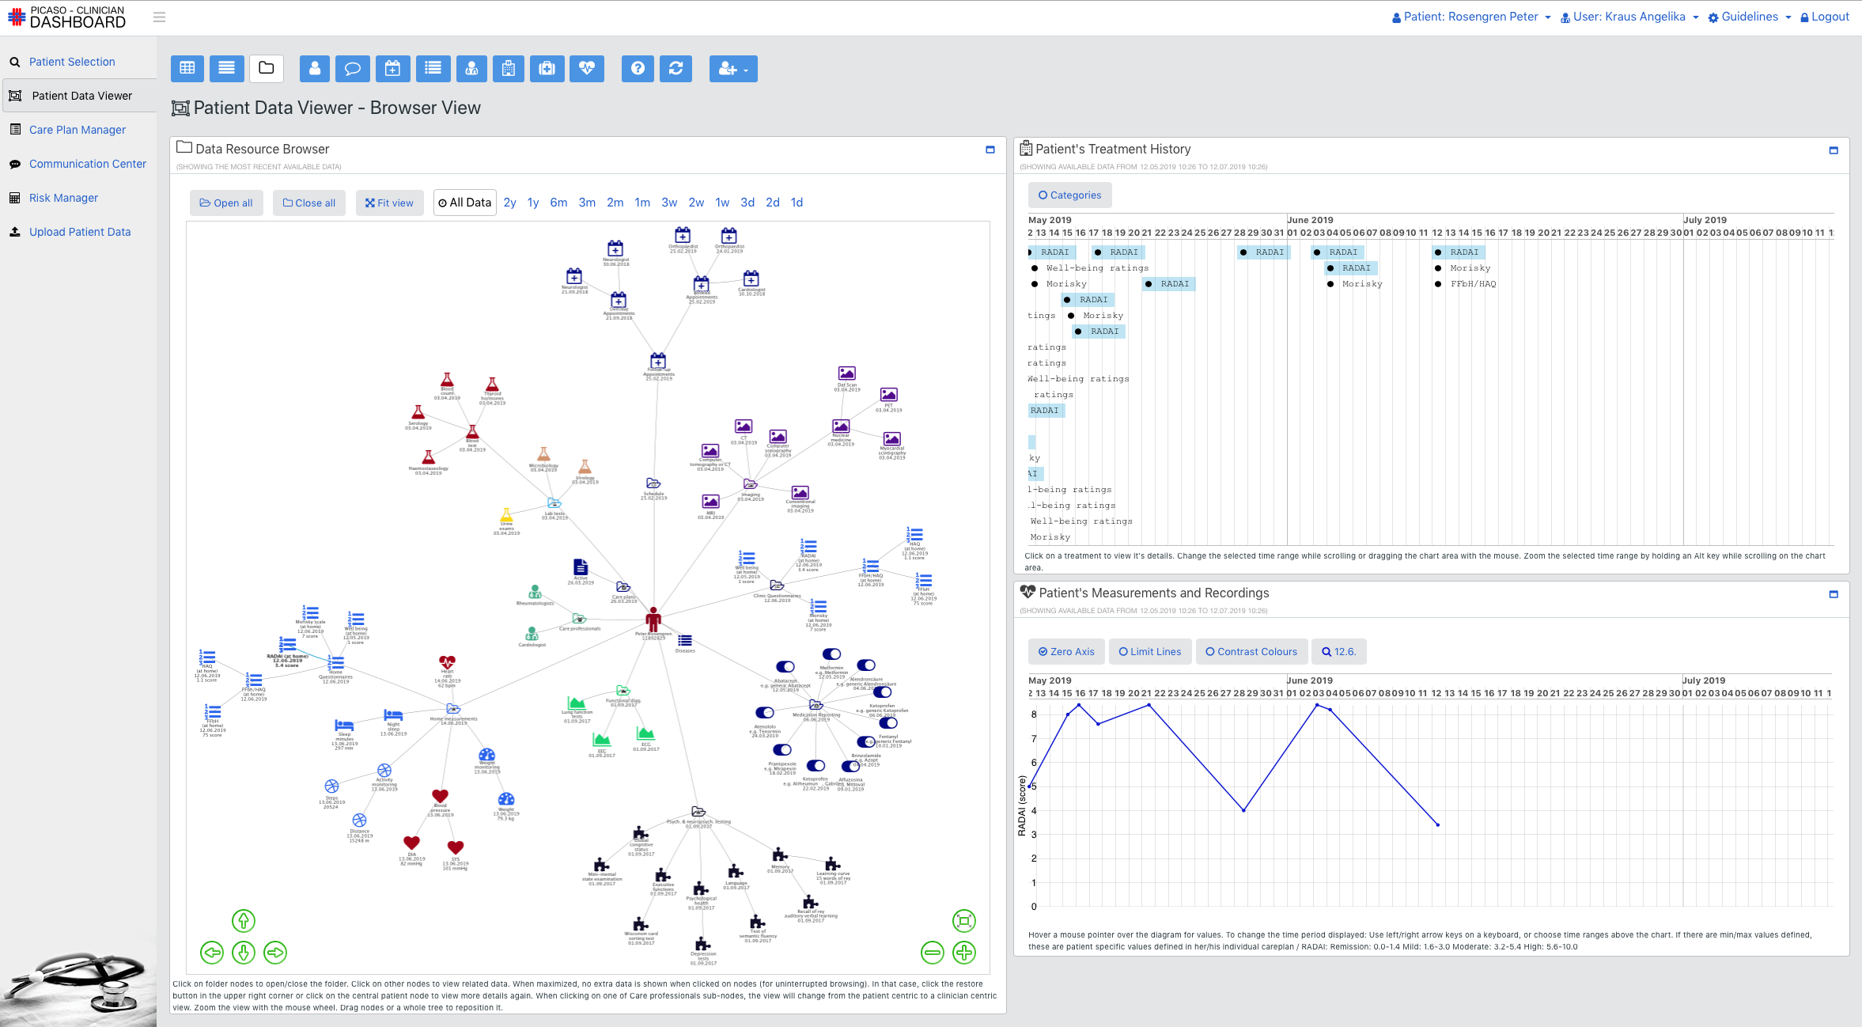1862x1027 pixels.
Task: Click the green pan-left arrow in browser
Action: [x=212, y=953]
